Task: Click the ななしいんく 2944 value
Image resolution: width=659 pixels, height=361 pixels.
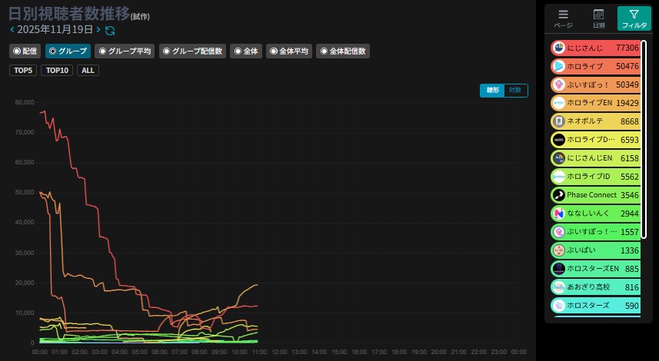Action: (630, 214)
